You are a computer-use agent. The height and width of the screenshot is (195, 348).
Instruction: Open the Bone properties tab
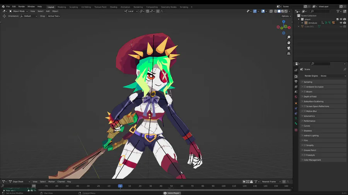[296, 124]
